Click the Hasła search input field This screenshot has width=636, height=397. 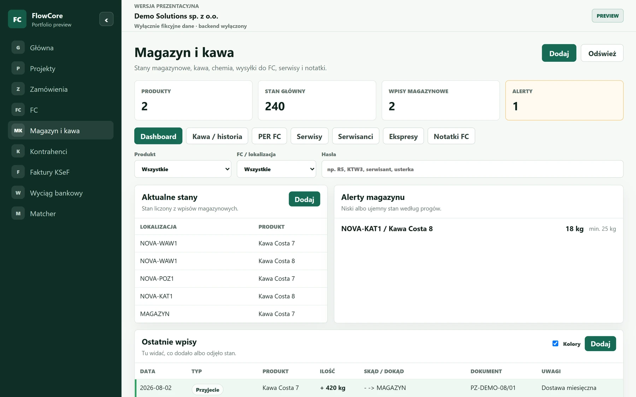click(x=472, y=169)
